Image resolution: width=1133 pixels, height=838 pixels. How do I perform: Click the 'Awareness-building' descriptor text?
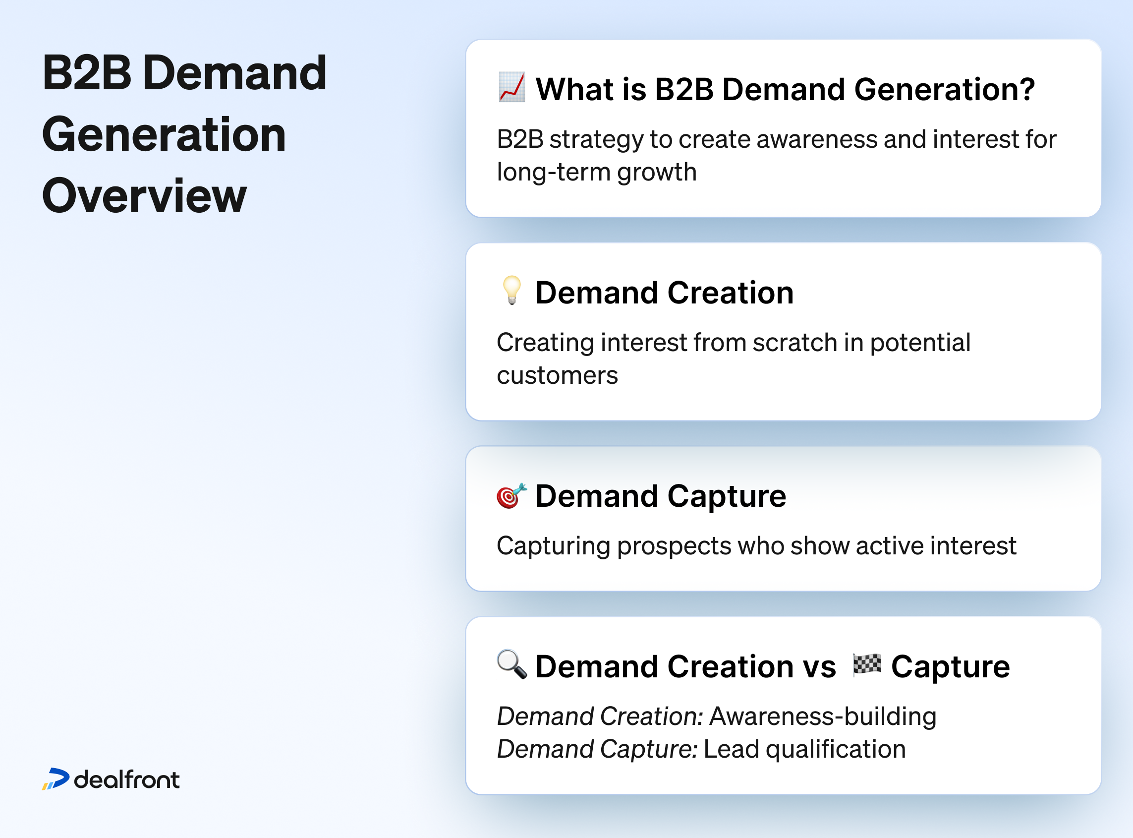click(821, 716)
